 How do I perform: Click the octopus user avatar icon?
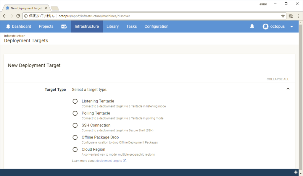coord(265,26)
